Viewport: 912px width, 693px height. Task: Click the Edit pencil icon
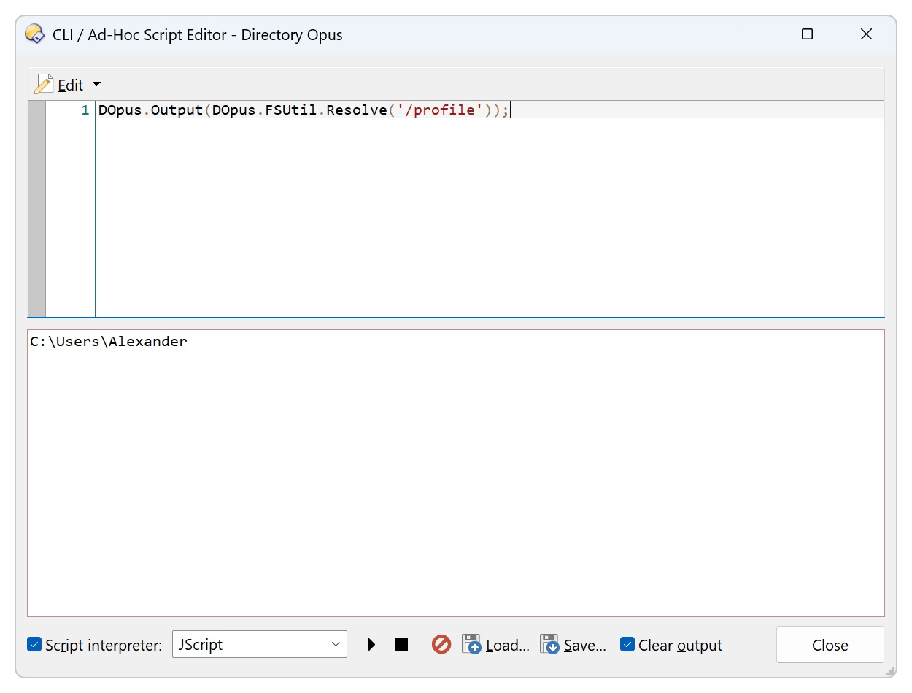pos(44,85)
